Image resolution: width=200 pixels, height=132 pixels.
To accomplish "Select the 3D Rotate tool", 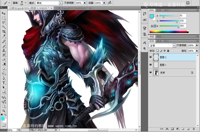I will click(x=4, y=97).
